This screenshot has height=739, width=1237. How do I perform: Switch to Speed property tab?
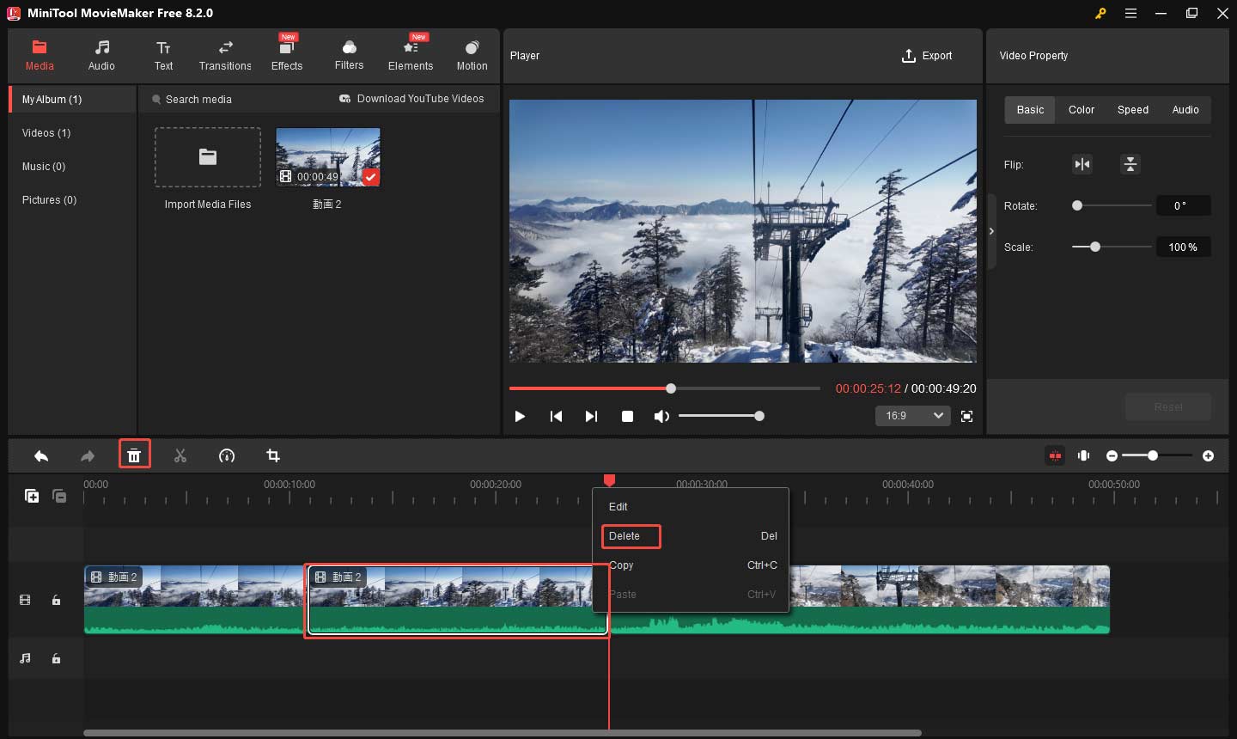[x=1133, y=110]
